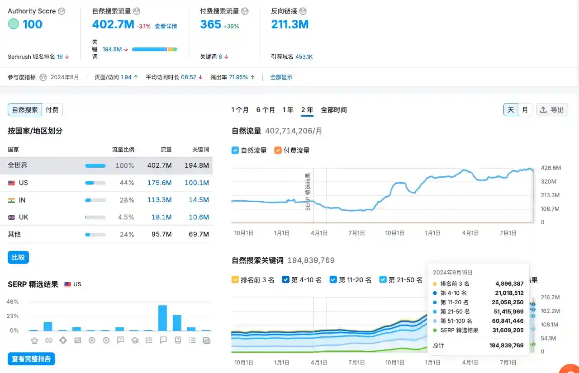The image size is (579, 373).
Task: Disable the 自然流量 checkbox
Action: point(235,150)
